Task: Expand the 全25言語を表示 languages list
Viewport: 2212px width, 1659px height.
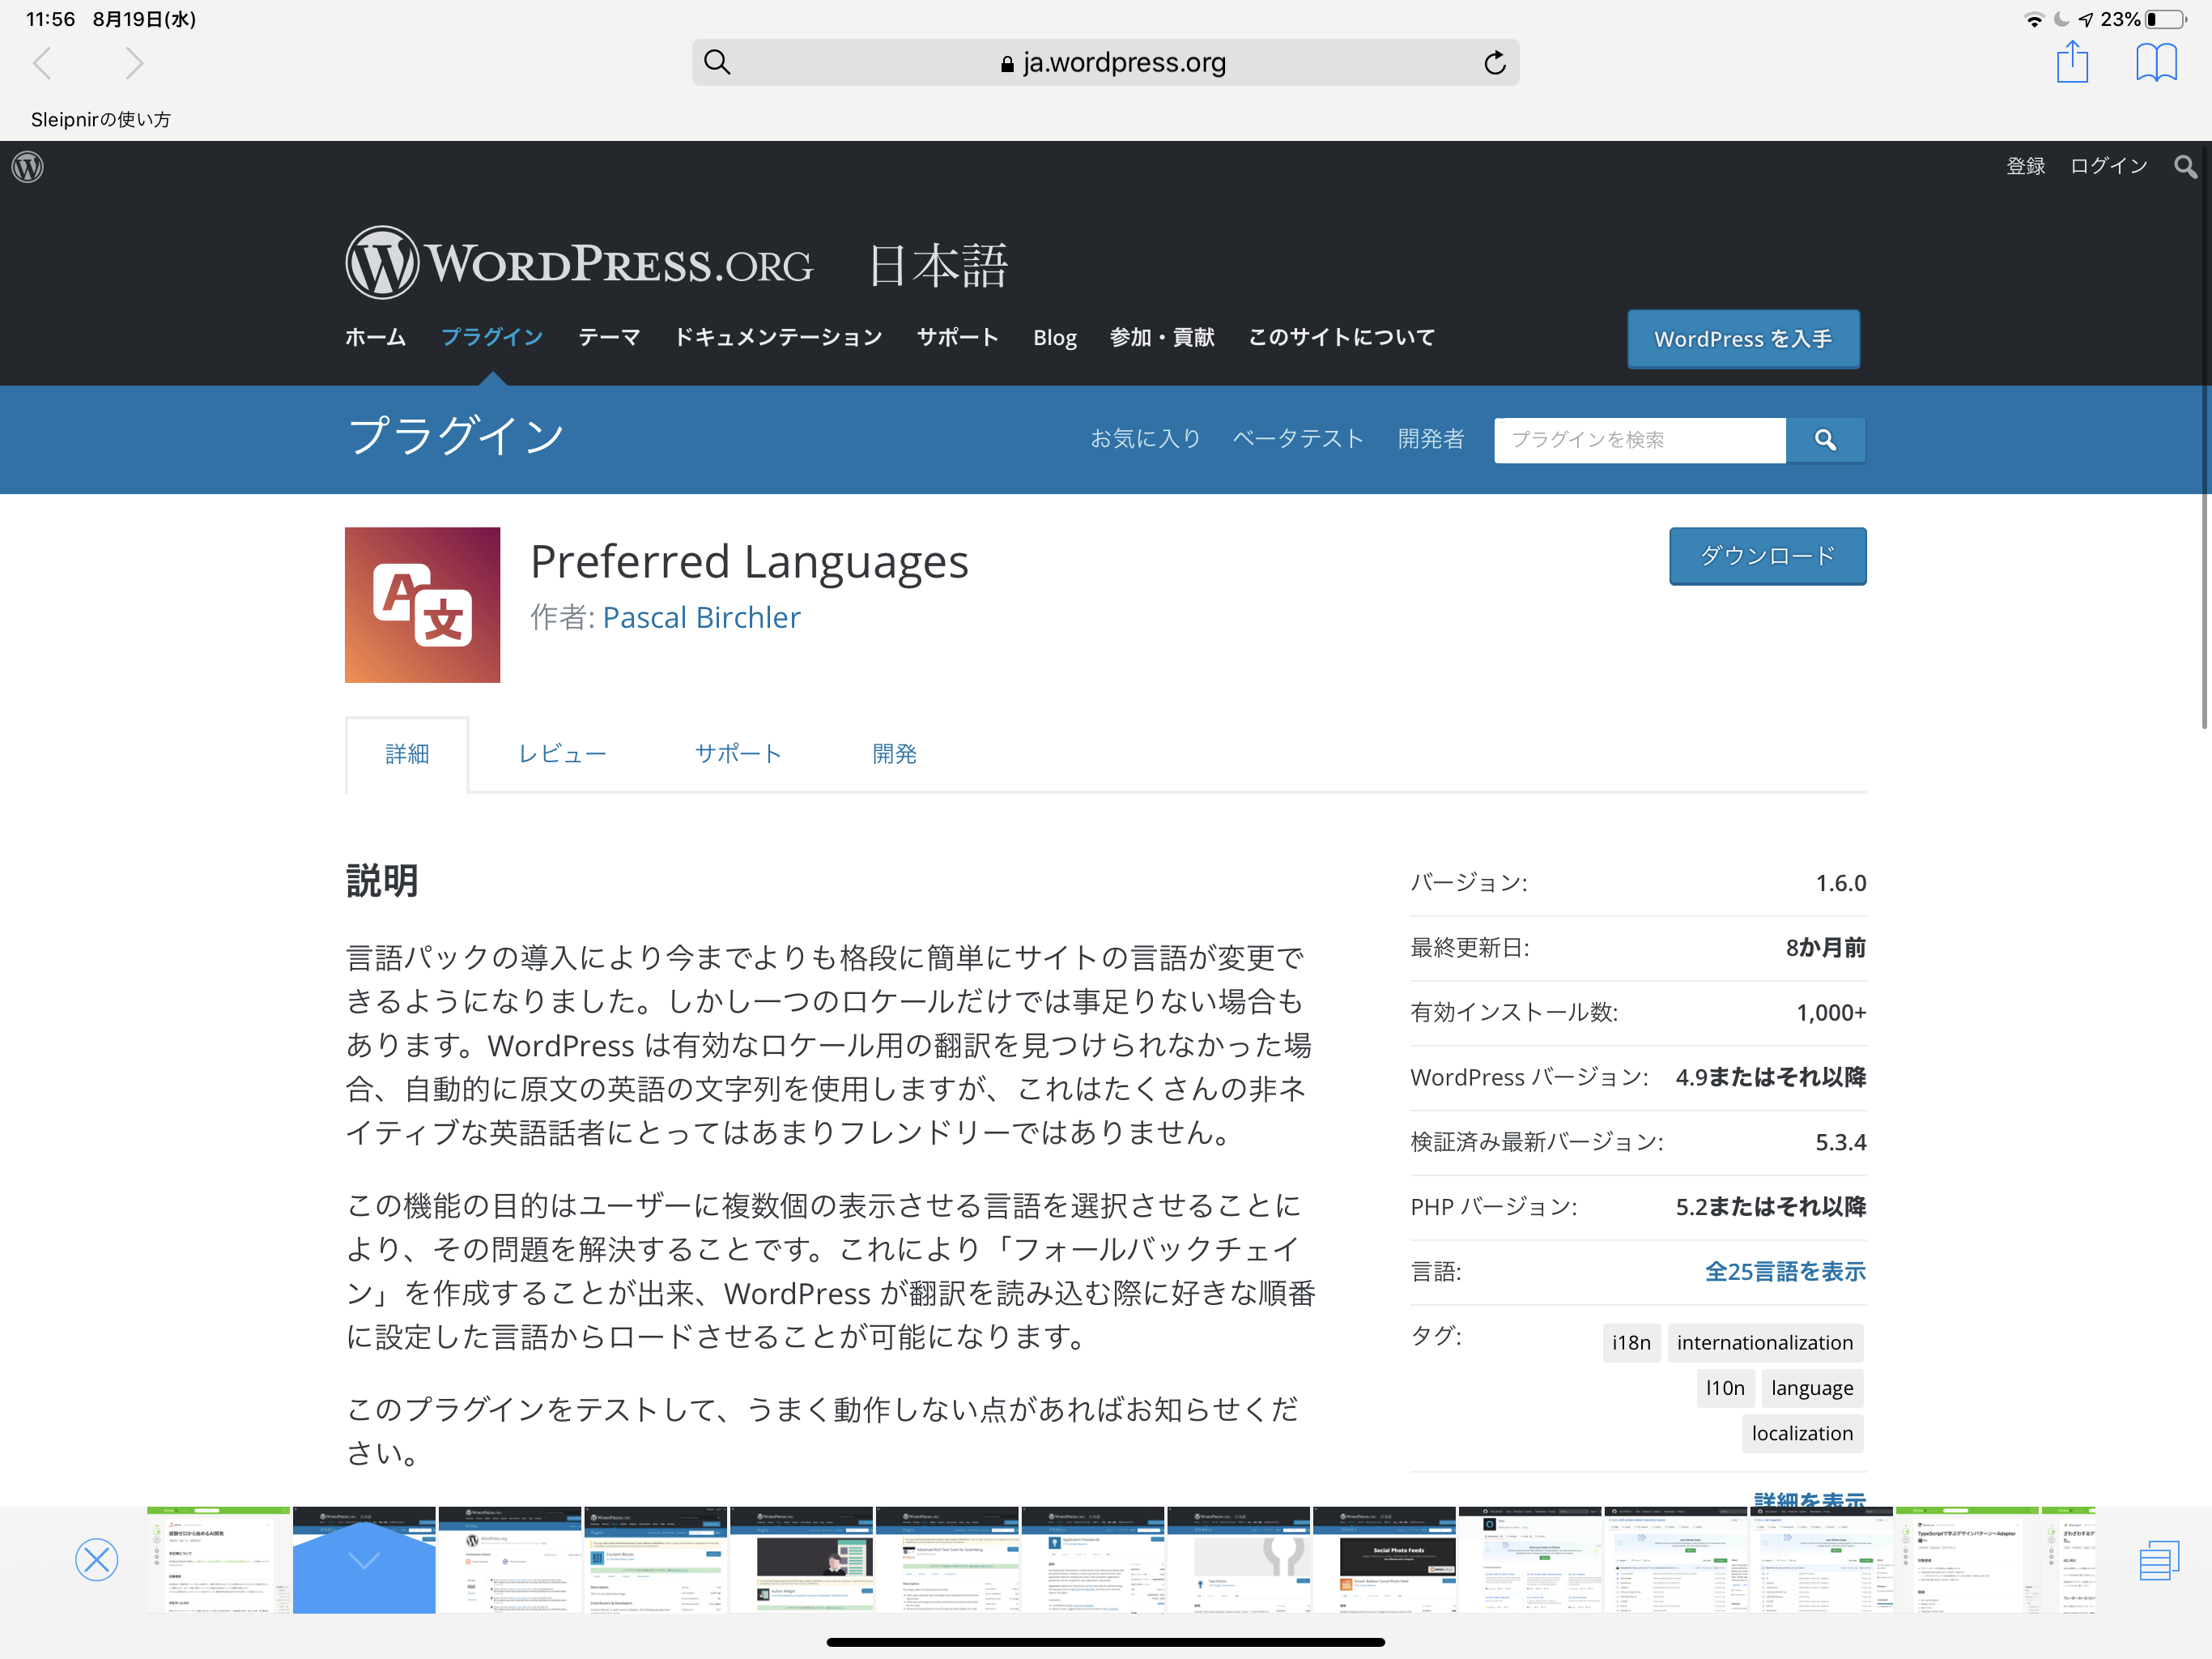Action: [x=1784, y=1271]
